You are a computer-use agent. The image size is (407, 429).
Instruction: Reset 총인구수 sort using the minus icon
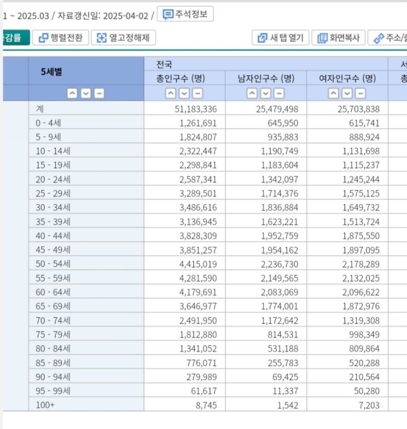tap(197, 94)
